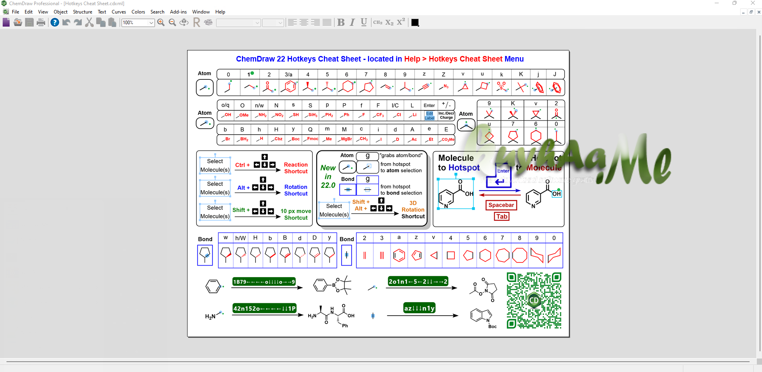Save the document using the floppy icon
Screen dimensions: 762x372
pyautogui.click(x=29, y=22)
